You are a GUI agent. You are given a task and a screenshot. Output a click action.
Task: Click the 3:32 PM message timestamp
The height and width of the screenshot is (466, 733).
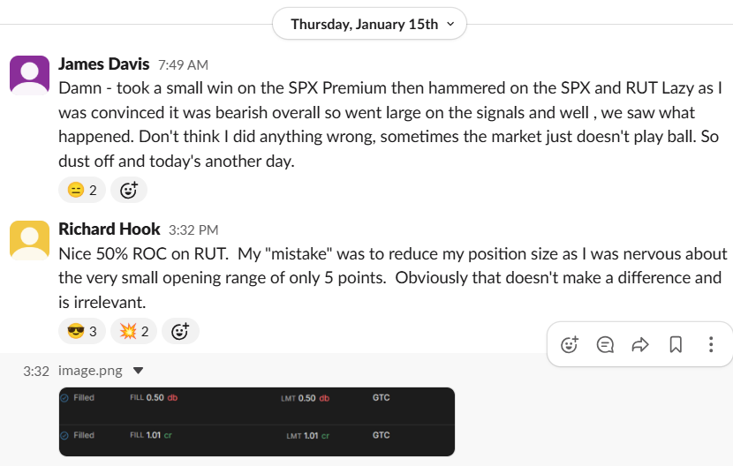tap(193, 230)
